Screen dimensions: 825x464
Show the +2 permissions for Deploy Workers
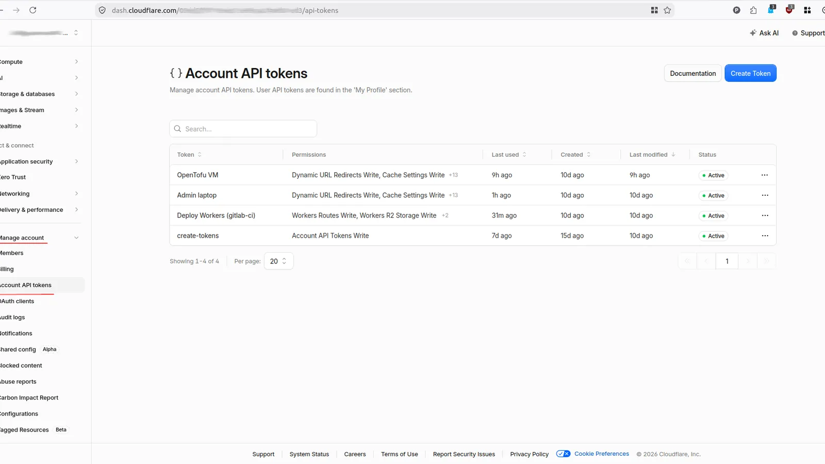click(445, 216)
